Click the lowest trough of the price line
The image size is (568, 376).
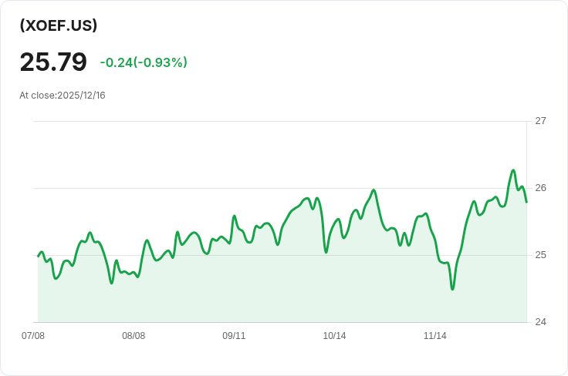point(452,289)
